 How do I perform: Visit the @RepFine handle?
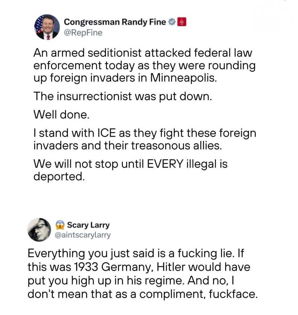[83, 33]
